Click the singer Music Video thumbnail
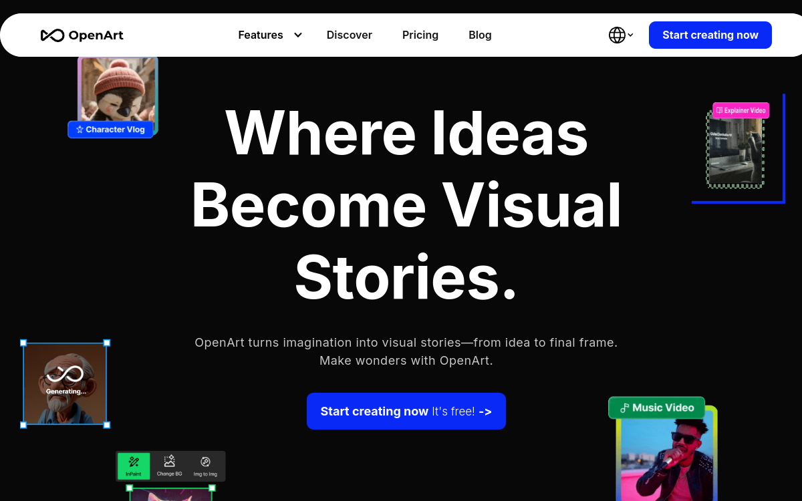Image resolution: width=802 pixels, height=501 pixels. tap(665, 461)
